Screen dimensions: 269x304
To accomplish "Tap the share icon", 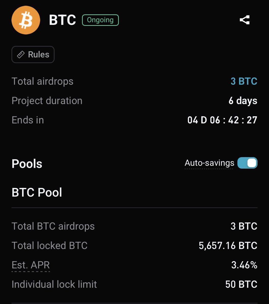I will click(244, 20).
